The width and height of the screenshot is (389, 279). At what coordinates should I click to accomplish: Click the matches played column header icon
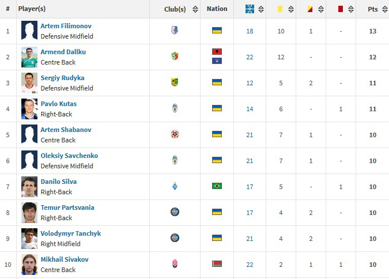tap(250, 9)
